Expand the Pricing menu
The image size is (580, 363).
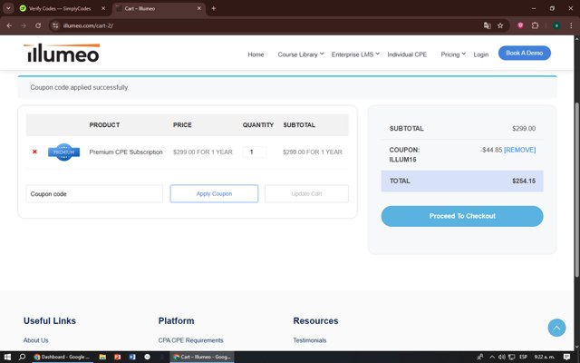coord(453,54)
